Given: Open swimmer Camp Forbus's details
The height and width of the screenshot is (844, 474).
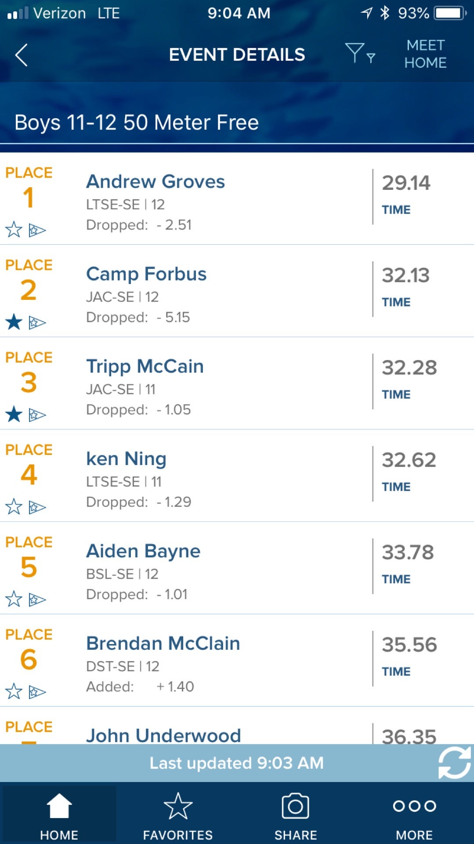Looking at the screenshot, I should (146, 274).
